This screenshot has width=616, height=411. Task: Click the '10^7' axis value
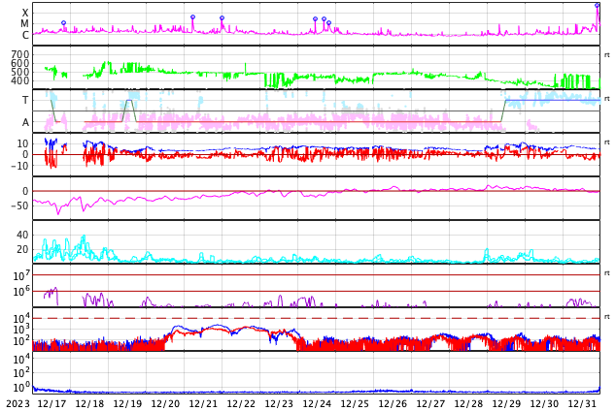coord(21,275)
